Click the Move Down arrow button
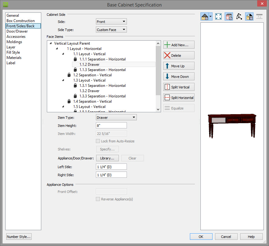The image size is (269, 246). pos(179,77)
